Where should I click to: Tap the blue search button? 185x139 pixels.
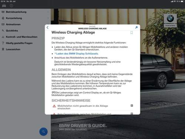(x=43, y=132)
